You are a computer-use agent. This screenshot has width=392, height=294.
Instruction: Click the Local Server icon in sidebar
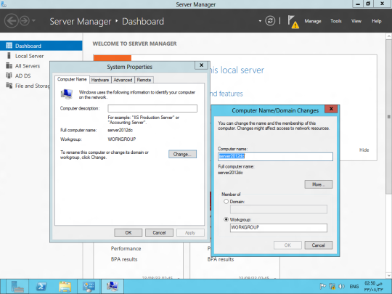click(x=9, y=55)
